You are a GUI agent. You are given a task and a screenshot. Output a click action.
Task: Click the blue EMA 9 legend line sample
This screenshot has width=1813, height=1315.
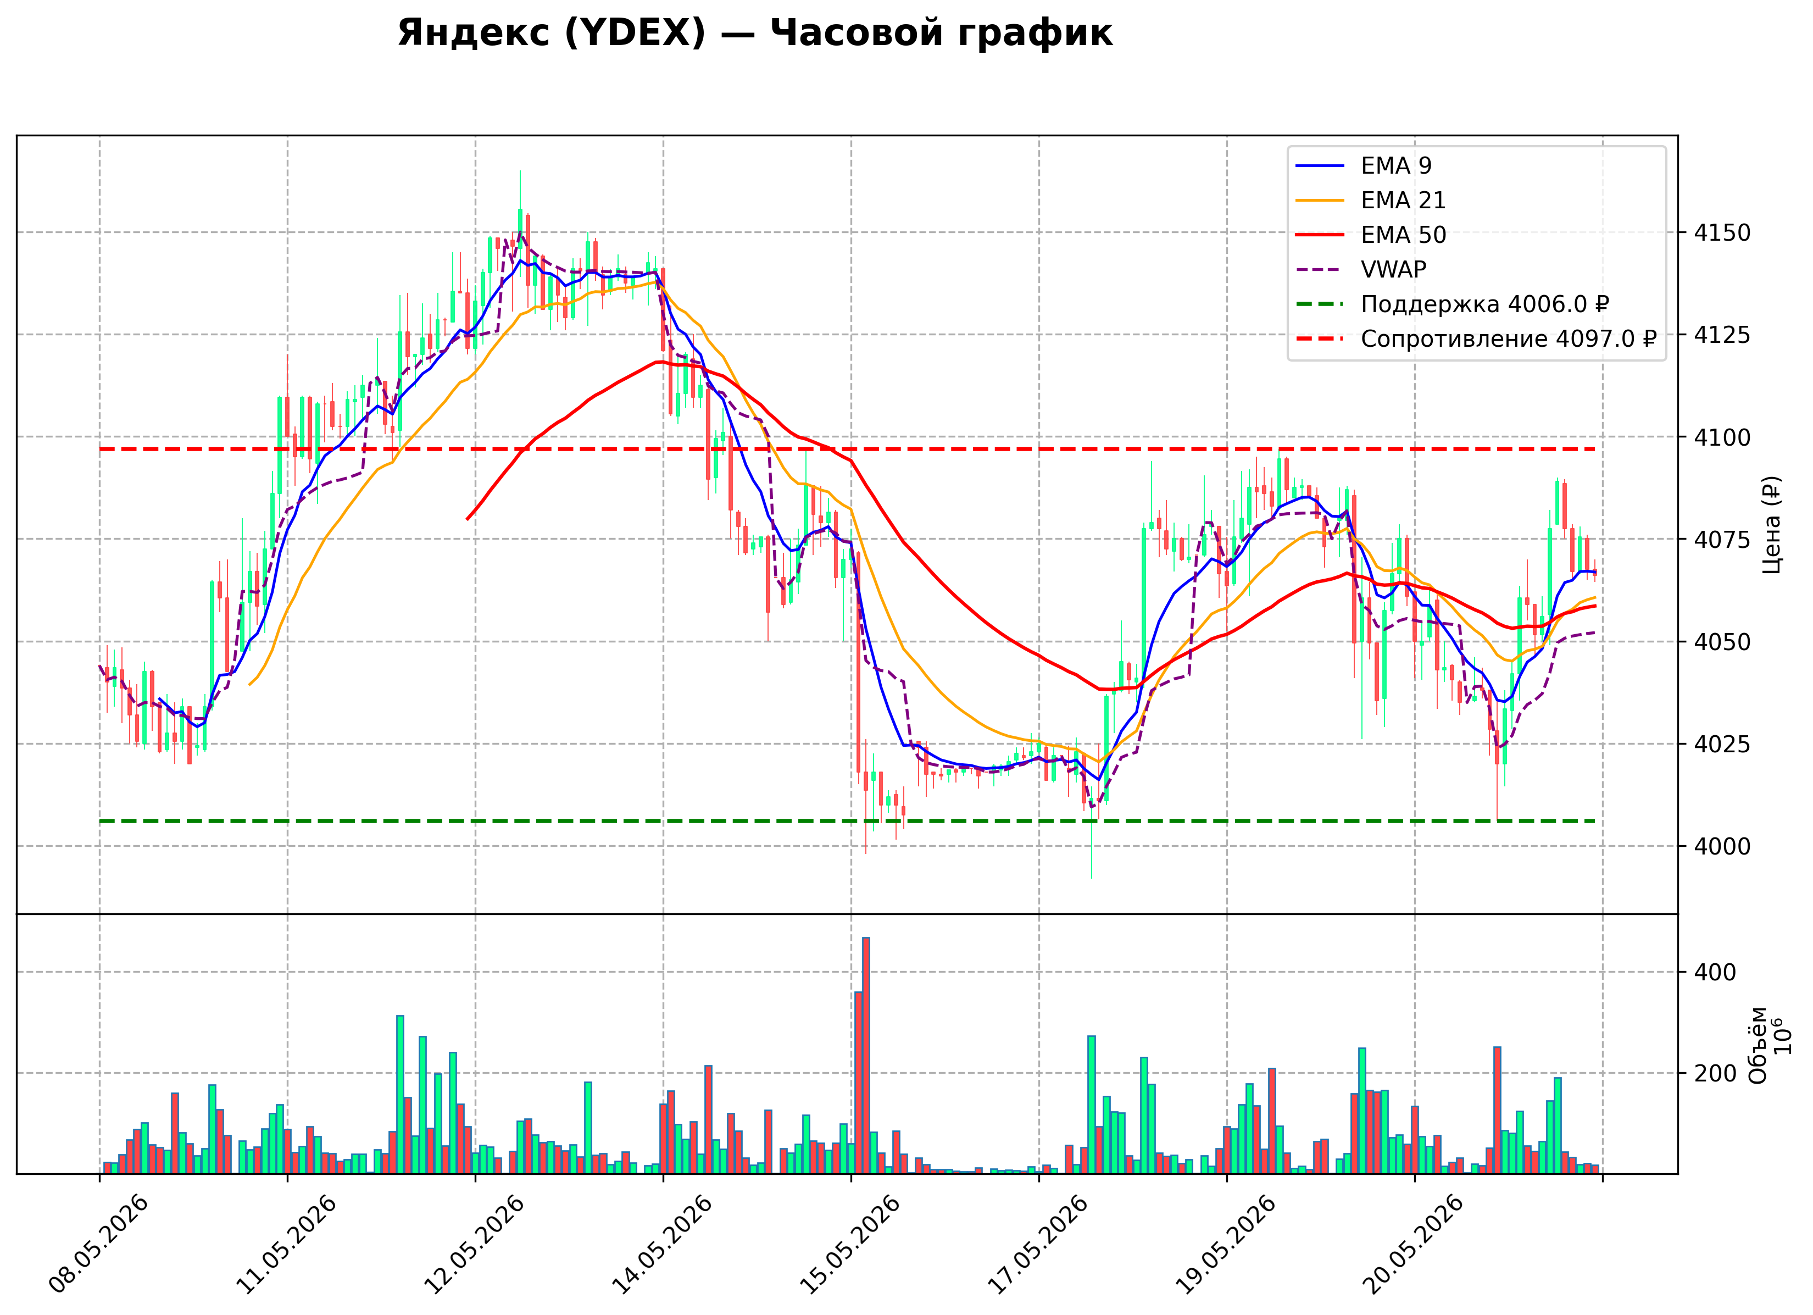pyautogui.click(x=1320, y=165)
